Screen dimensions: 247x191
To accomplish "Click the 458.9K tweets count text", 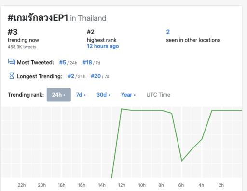I will [22, 47].
